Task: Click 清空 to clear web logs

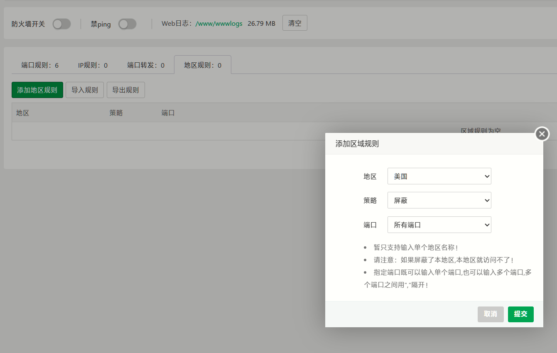Action: click(x=295, y=23)
